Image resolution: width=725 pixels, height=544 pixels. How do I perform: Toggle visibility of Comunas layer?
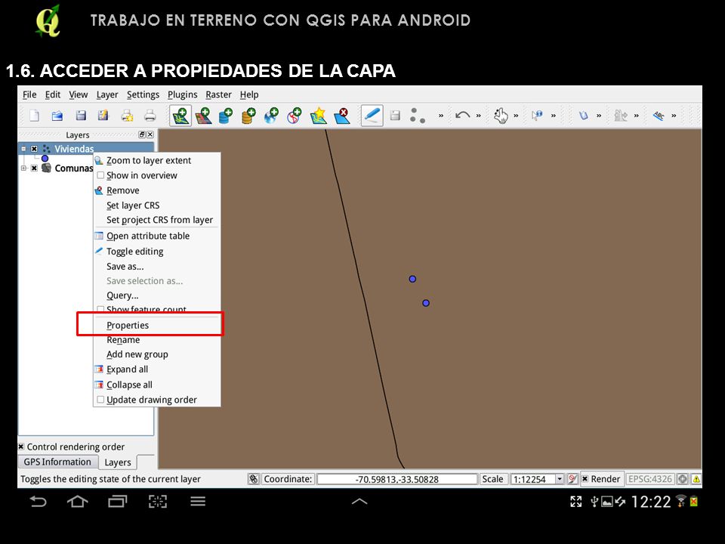tap(34, 168)
